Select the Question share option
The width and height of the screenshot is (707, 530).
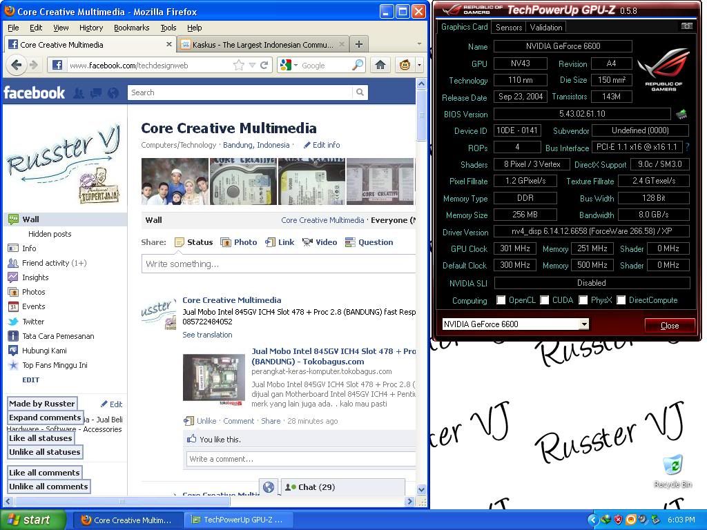click(x=369, y=242)
